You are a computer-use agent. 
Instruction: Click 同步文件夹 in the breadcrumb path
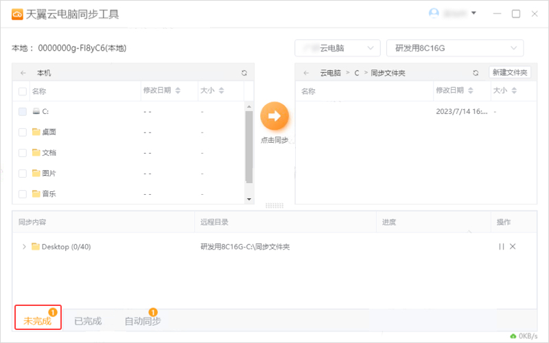coord(388,73)
